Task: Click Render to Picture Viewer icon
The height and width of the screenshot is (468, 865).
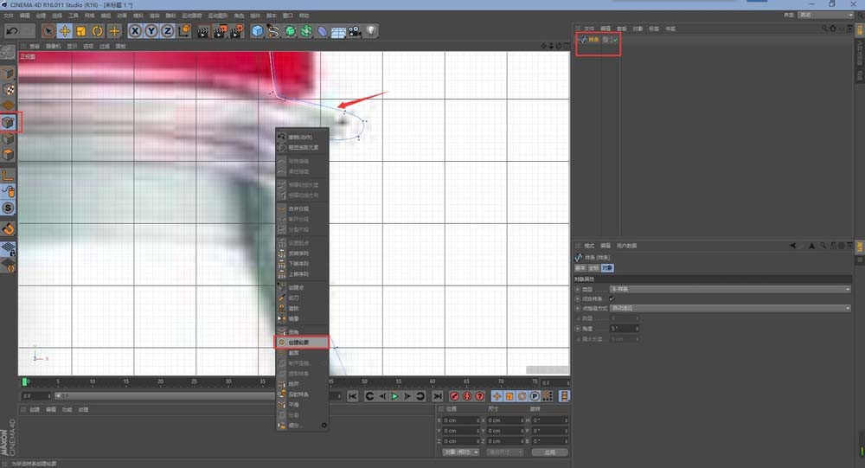Action: click(220, 31)
